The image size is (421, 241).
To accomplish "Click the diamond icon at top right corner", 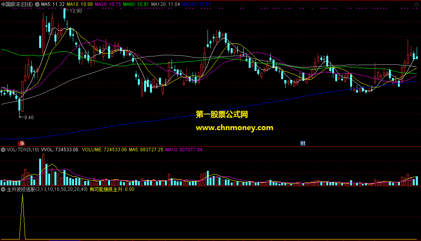I will click(x=416, y=4).
